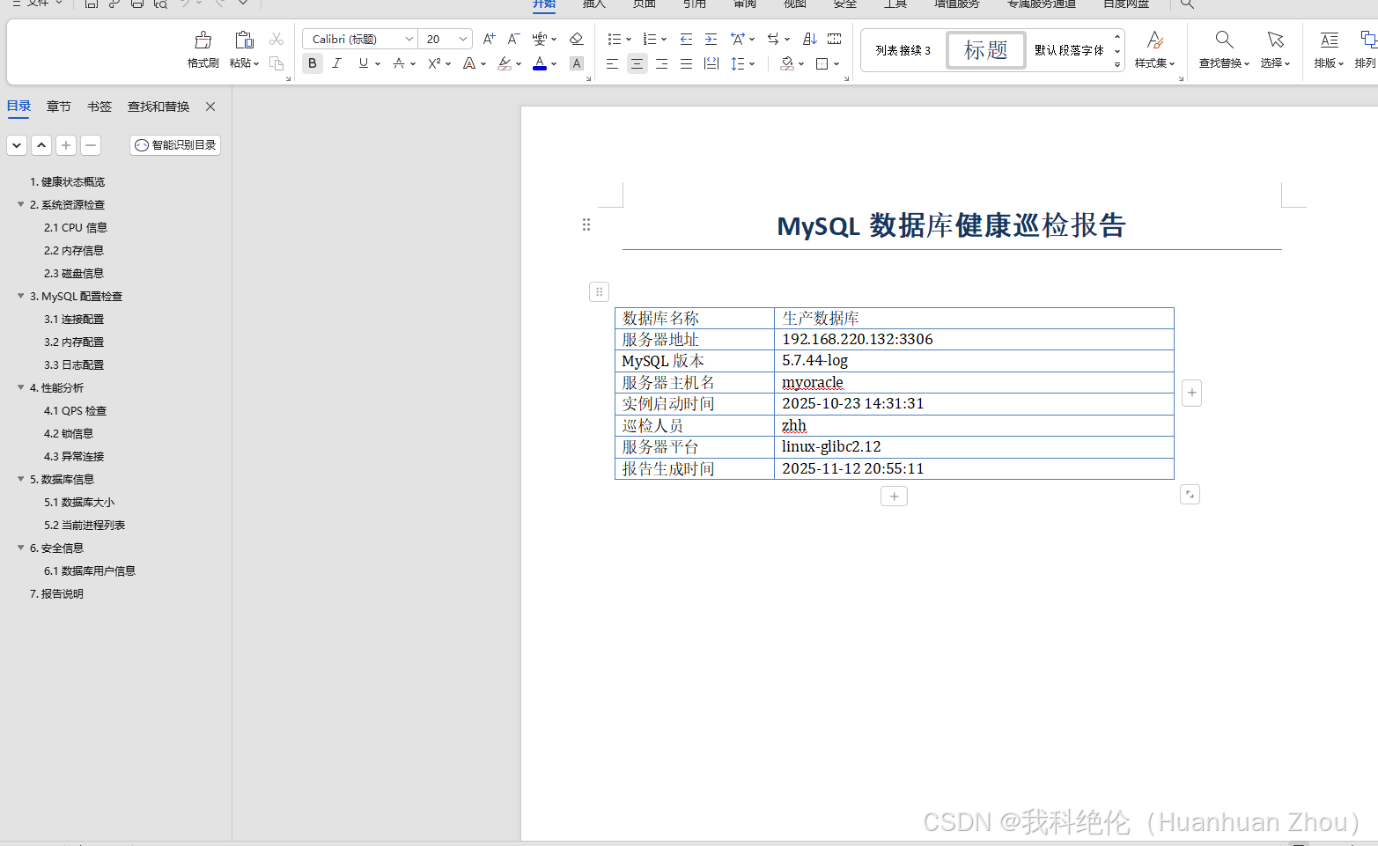
Task: Click the sort A-Z icon
Action: [810, 39]
